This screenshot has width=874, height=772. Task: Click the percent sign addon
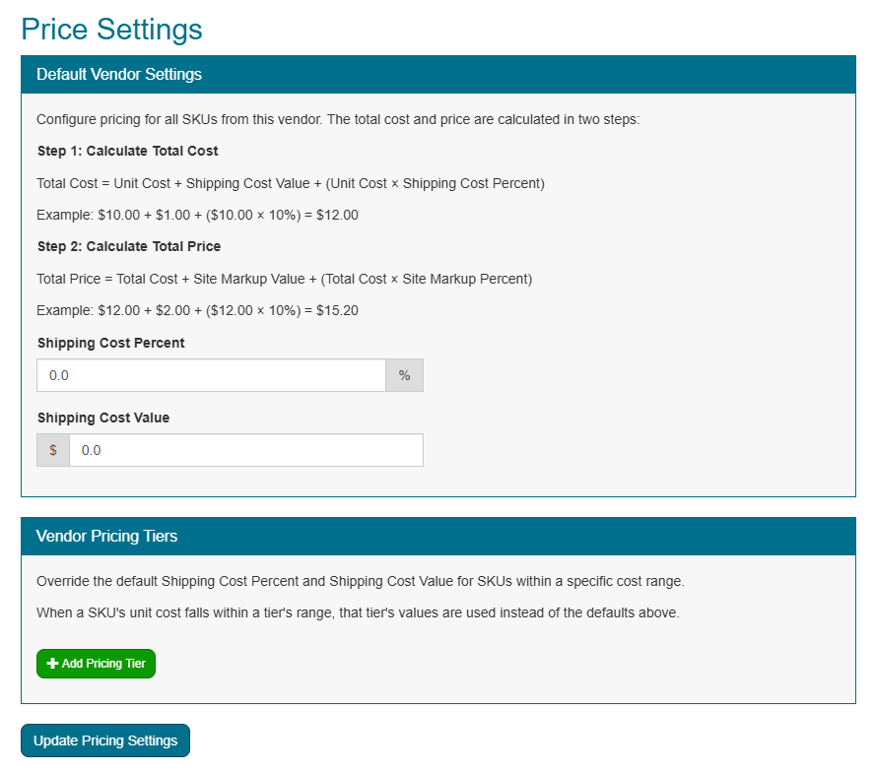pos(404,375)
